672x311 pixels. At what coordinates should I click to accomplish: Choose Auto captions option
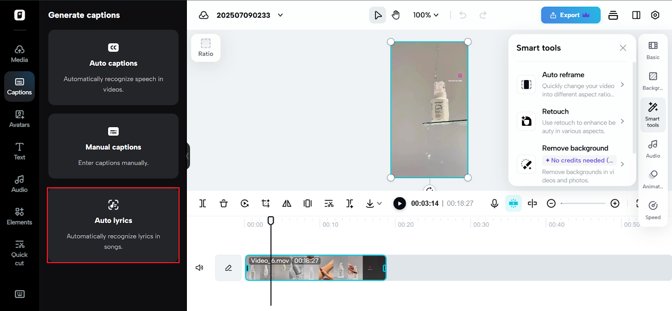point(113,67)
